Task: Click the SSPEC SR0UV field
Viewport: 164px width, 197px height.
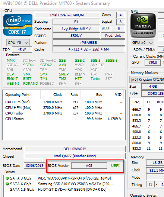Action: click(76, 36)
